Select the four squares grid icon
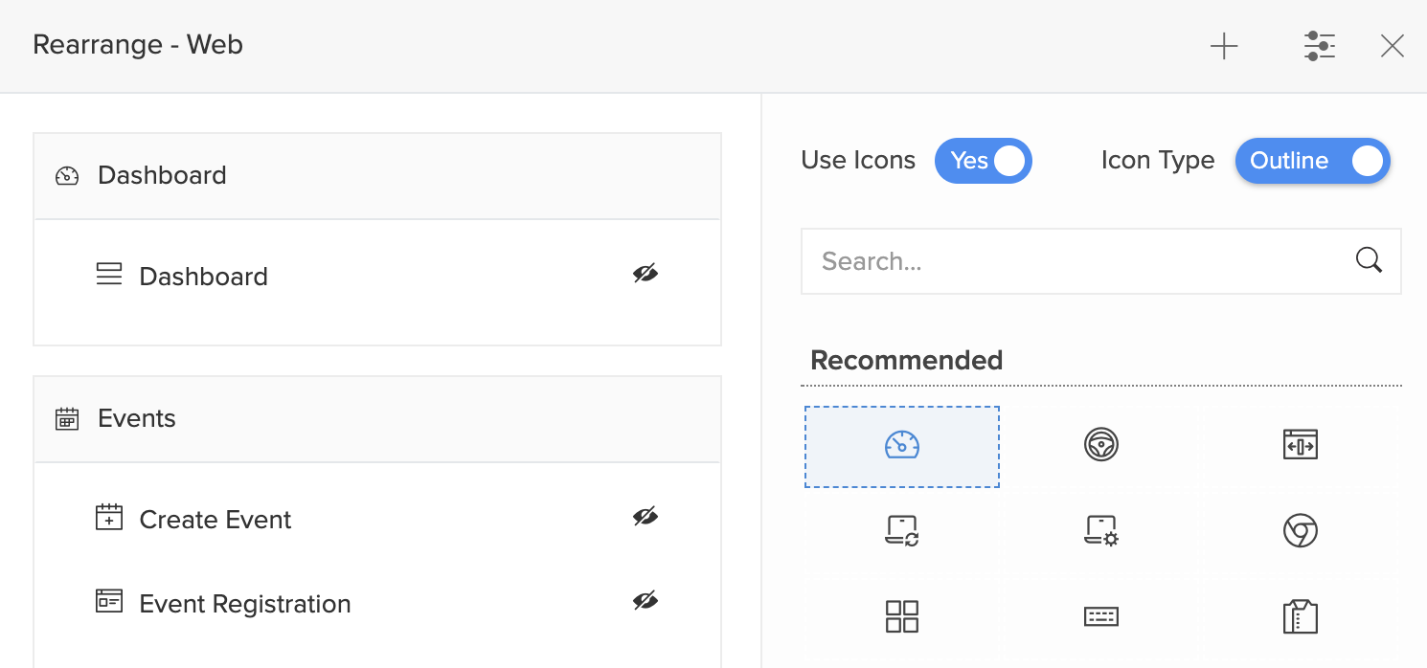The width and height of the screenshot is (1427, 668). pyautogui.click(x=901, y=616)
